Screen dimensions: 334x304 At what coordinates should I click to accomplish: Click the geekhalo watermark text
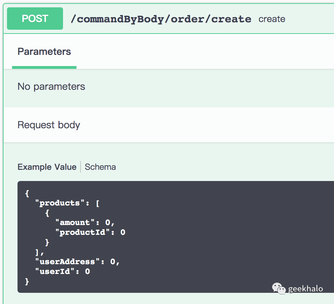tap(305, 289)
